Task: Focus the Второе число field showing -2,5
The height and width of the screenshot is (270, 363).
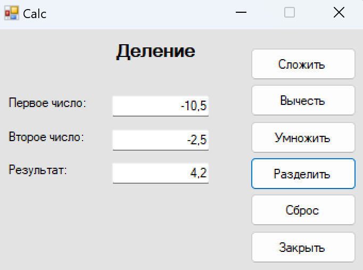Action: click(161, 140)
